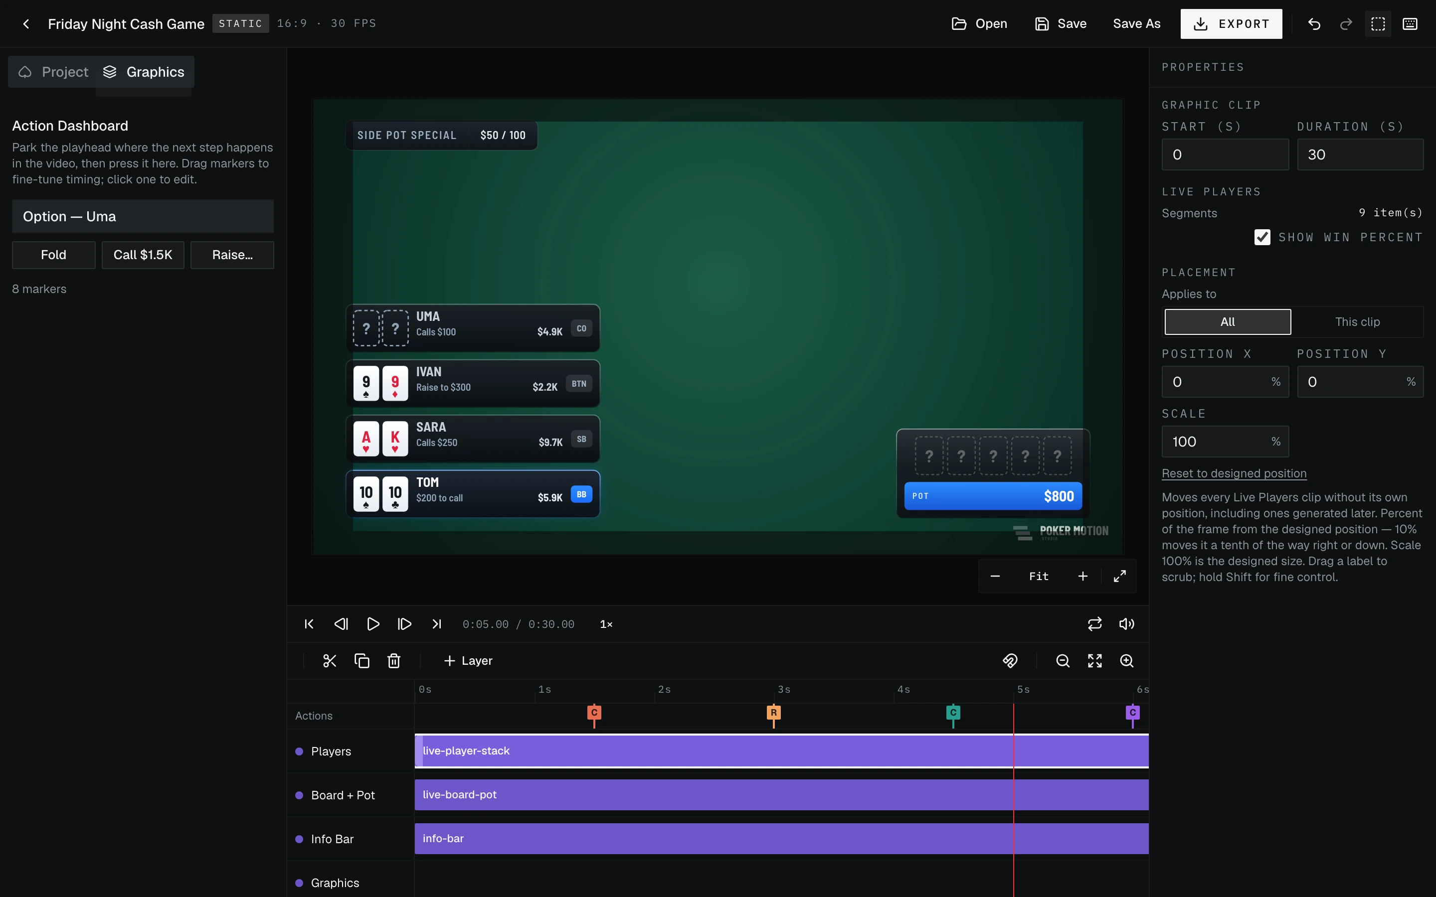Open keyboard shortcuts icon
Image resolution: width=1436 pixels, height=897 pixels.
pyautogui.click(x=1410, y=24)
